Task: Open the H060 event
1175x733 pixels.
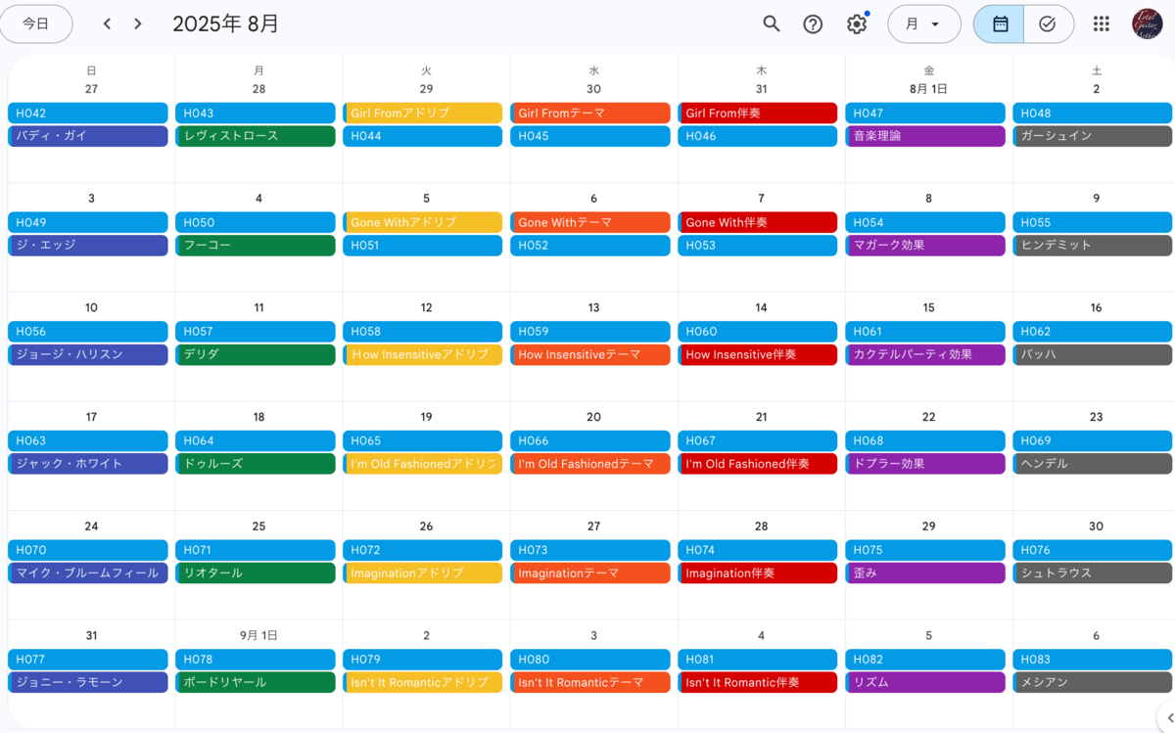Action: (x=758, y=332)
